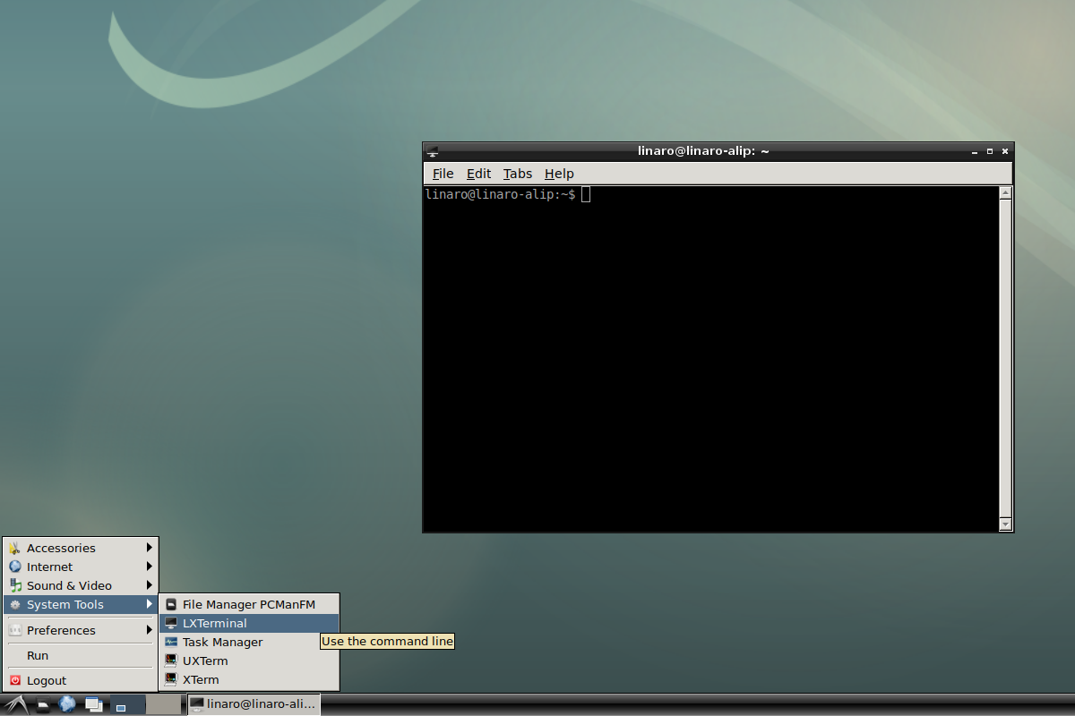Launch the web browser from the taskbar

coord(68,704)
